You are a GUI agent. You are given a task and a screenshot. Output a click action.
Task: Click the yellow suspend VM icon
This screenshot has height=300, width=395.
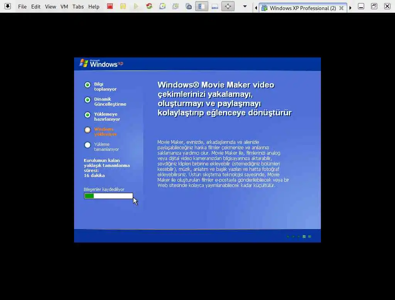pyautogui.click(x=123, y=6)
